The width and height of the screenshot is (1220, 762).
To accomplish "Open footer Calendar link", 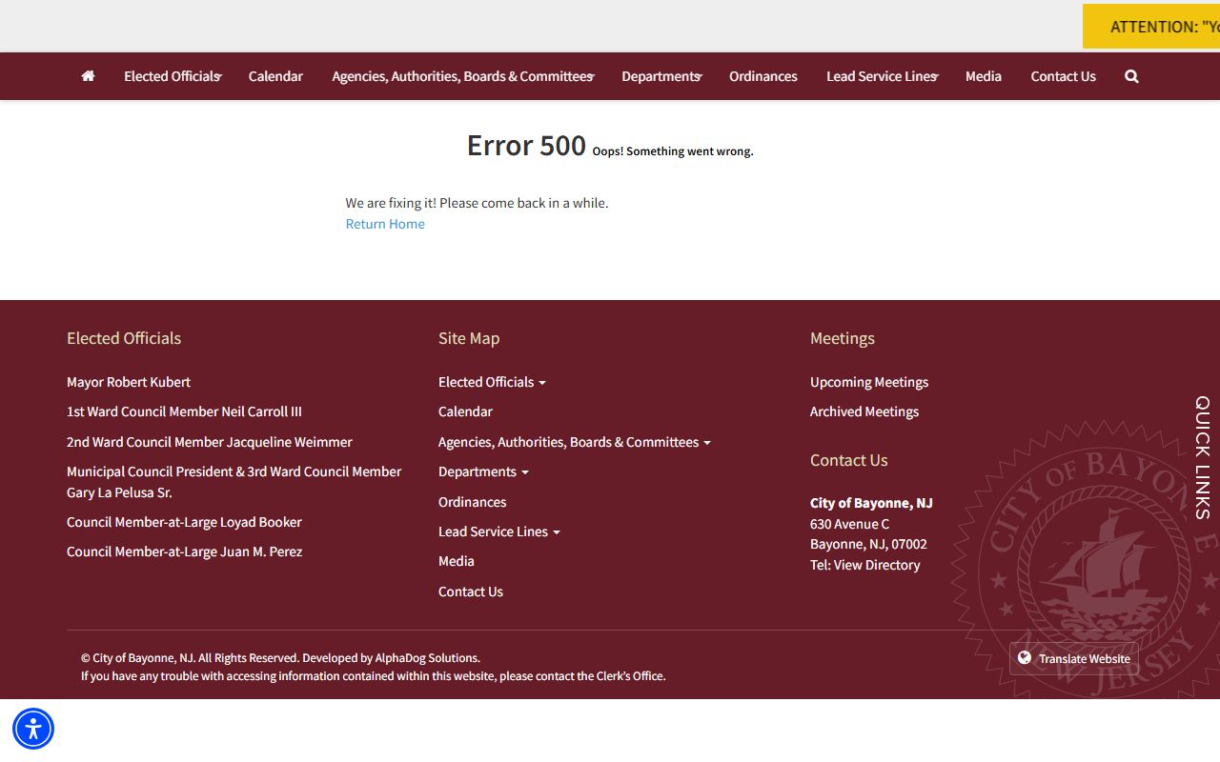I will coord(465,411).
